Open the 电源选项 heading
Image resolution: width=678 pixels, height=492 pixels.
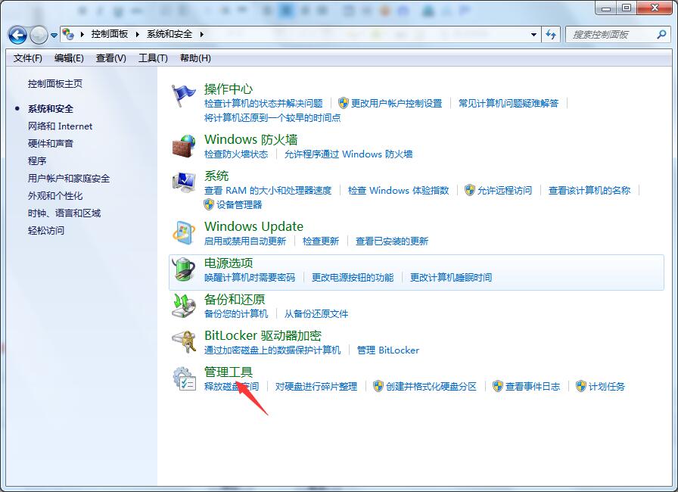pos(229,263)
